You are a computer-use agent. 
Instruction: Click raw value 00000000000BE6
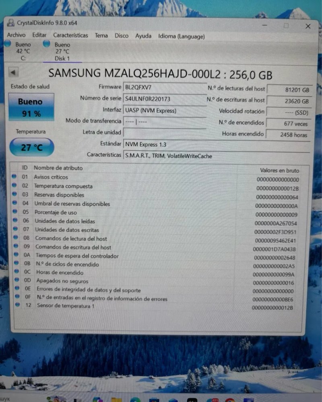(x=272, y=300)
